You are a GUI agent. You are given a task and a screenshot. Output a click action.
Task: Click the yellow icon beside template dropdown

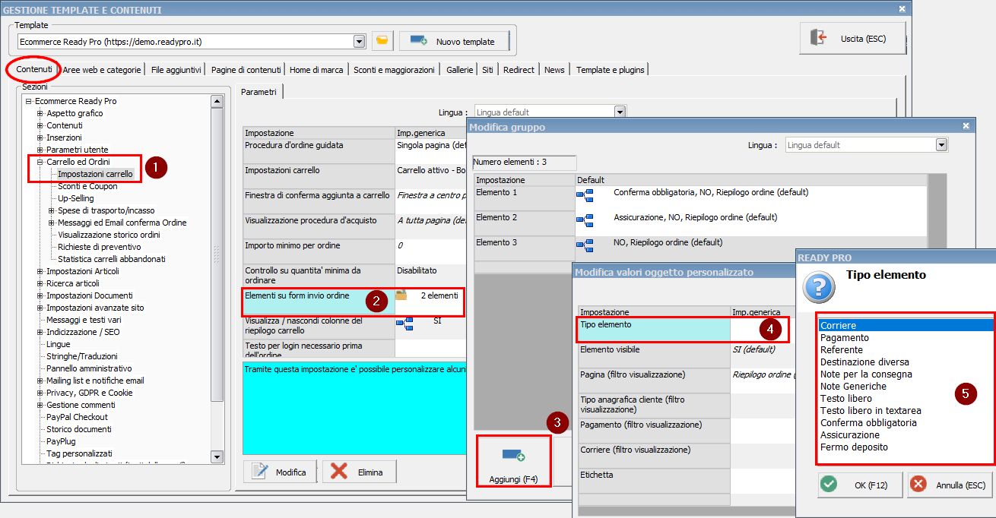382,41
